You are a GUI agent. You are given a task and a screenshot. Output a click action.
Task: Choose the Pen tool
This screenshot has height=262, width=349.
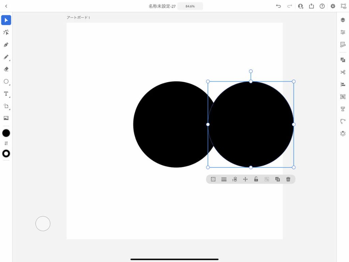6,45
